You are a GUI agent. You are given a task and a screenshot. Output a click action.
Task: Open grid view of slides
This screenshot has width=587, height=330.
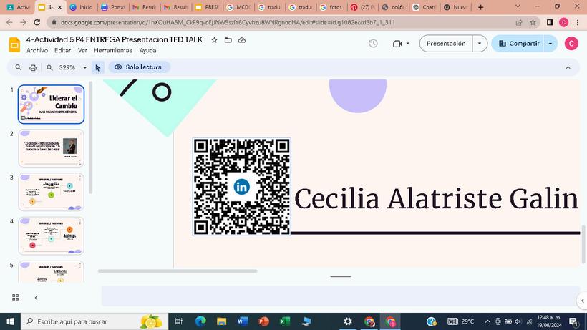click(15, 298)
